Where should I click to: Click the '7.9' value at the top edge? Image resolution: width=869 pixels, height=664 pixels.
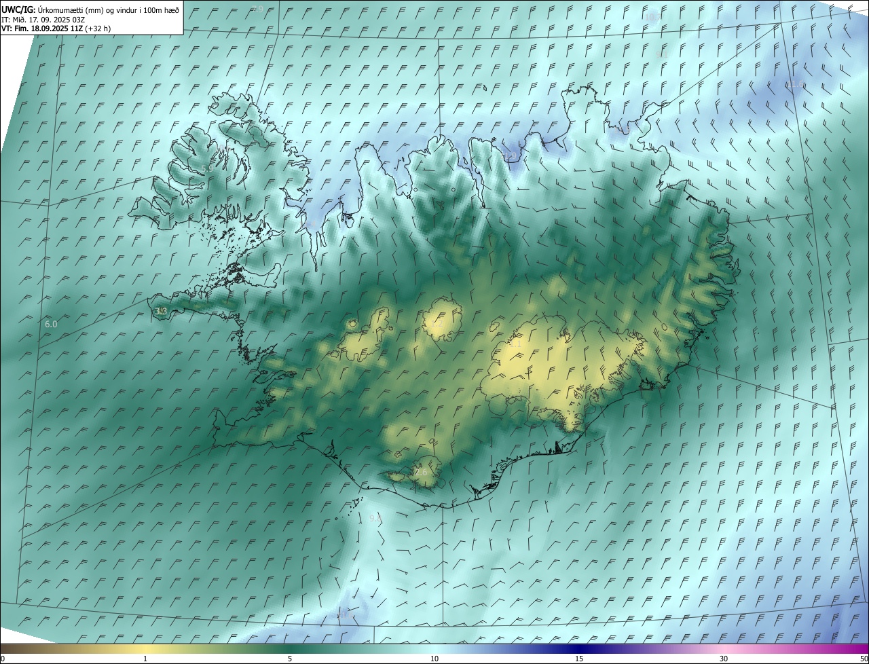[x=257, y=9]
